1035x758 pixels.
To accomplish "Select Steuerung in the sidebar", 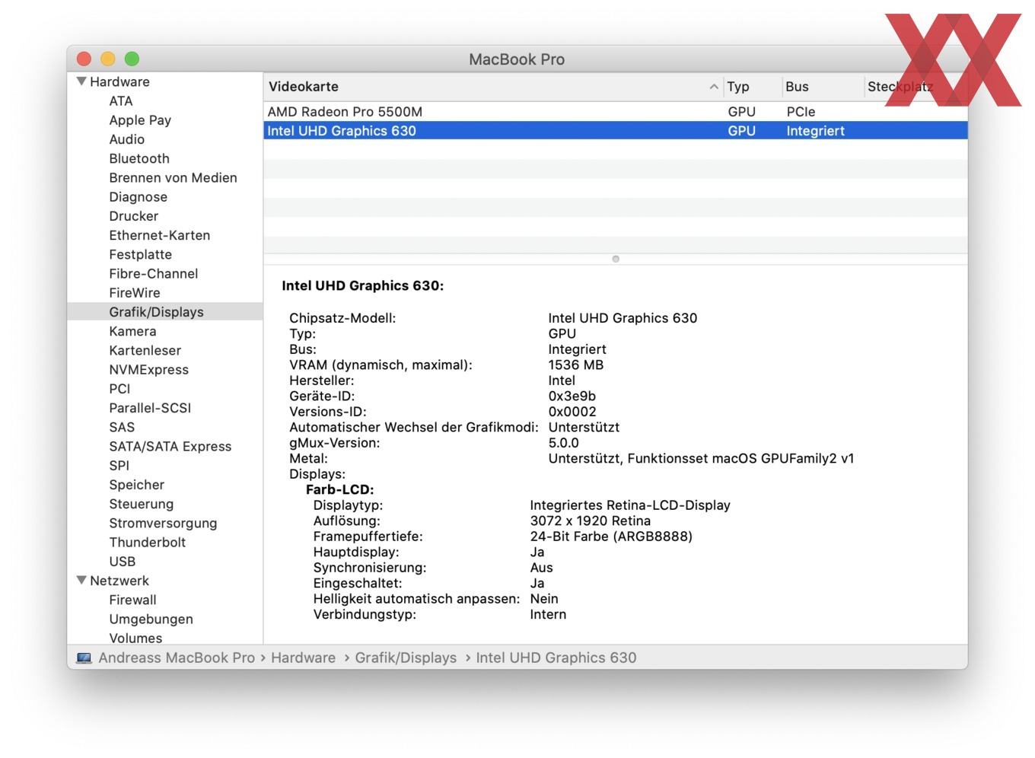I will (141, 504).
